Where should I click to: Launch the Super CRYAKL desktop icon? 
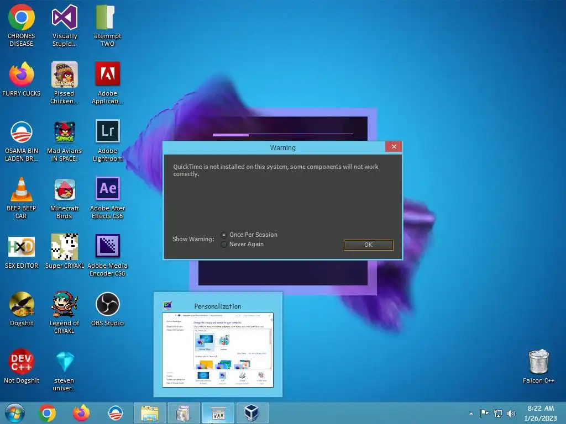click(64, 252)
